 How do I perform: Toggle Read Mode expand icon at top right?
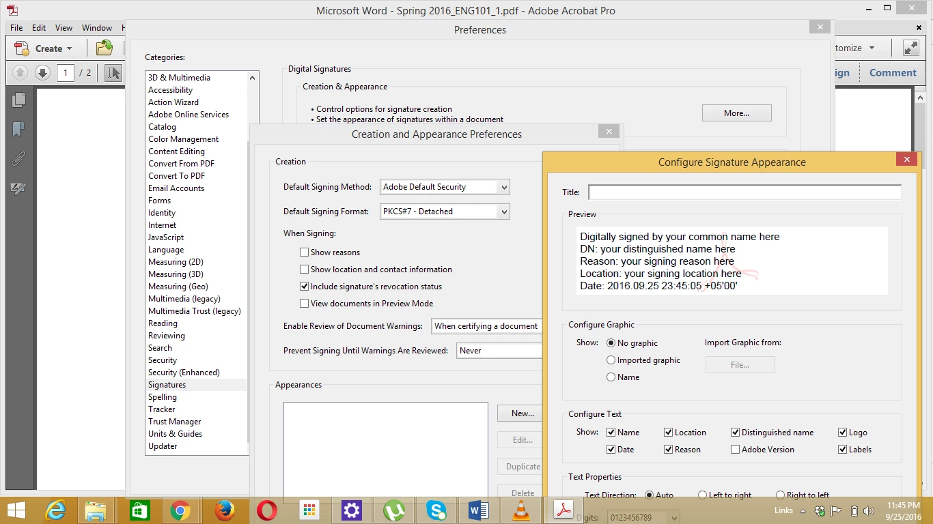pos(910,48)
